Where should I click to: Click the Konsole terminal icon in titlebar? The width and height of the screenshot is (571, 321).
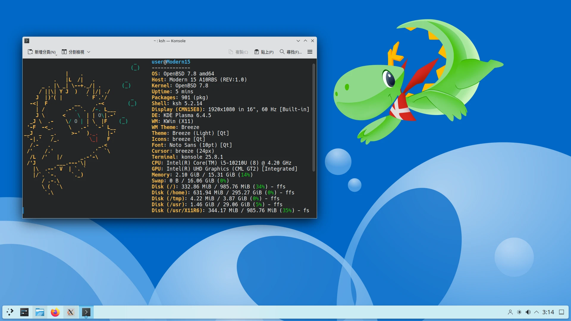(27, 41)
